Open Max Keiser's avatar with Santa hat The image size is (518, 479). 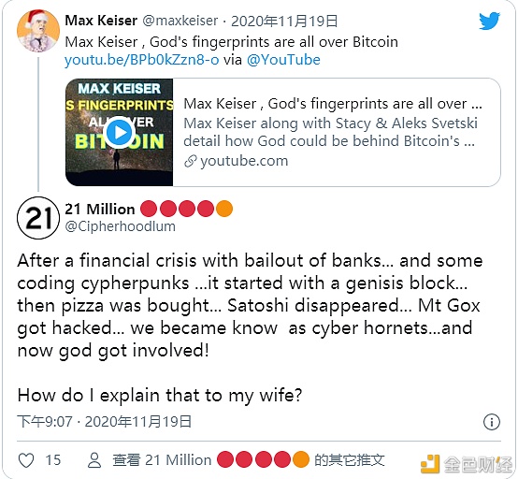coord(38,31)
